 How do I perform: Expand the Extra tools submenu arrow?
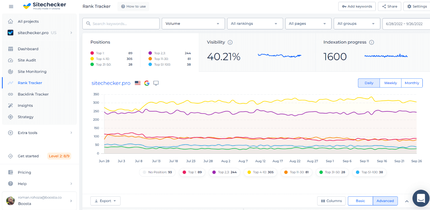(71, 133)
